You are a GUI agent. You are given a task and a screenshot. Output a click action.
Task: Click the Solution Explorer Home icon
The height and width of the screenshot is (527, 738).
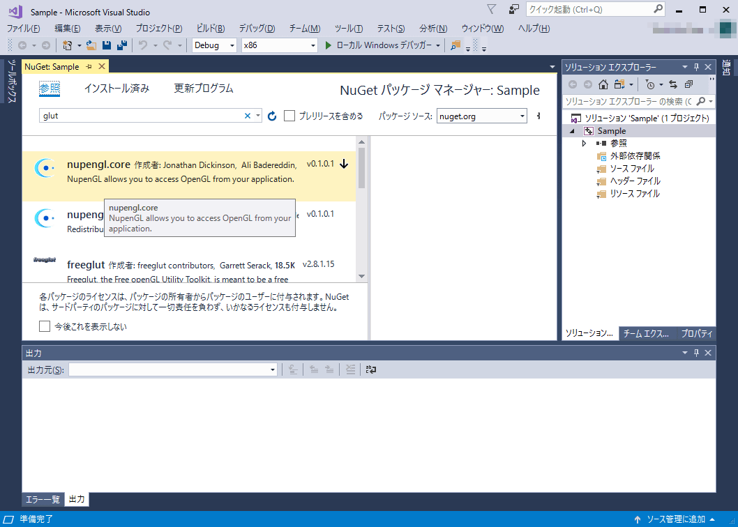click(x=603, y=84)
